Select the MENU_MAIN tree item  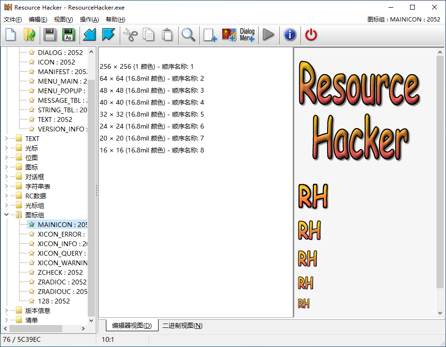point(58,81)
